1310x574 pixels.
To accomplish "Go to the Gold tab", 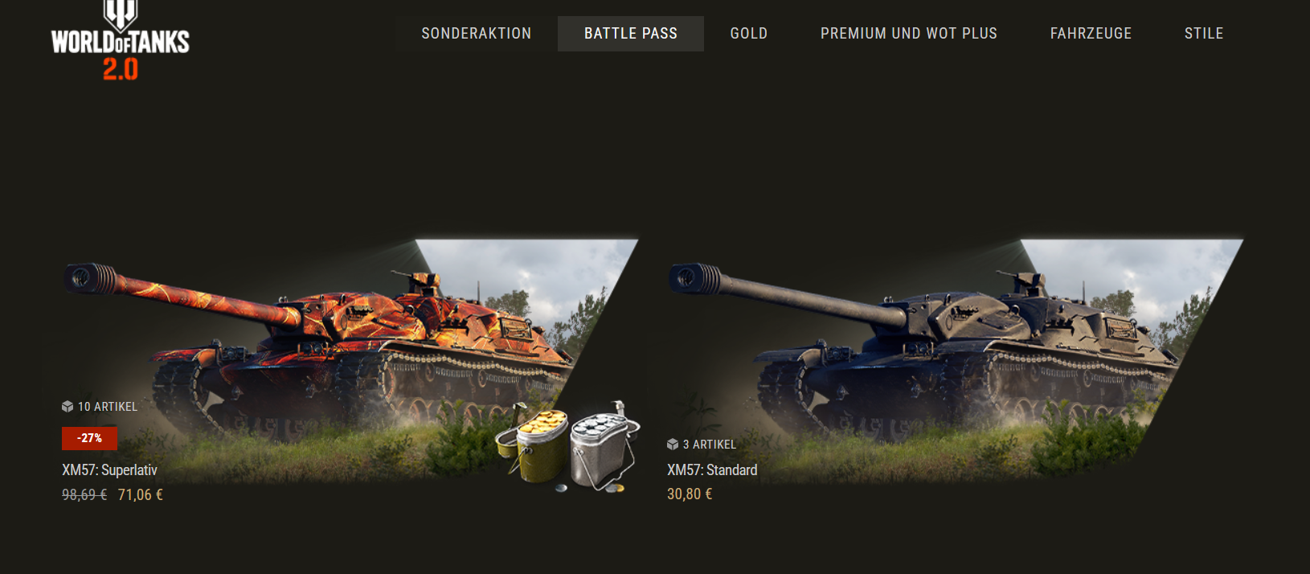I will pyautogui.click(x=749, y=34).
